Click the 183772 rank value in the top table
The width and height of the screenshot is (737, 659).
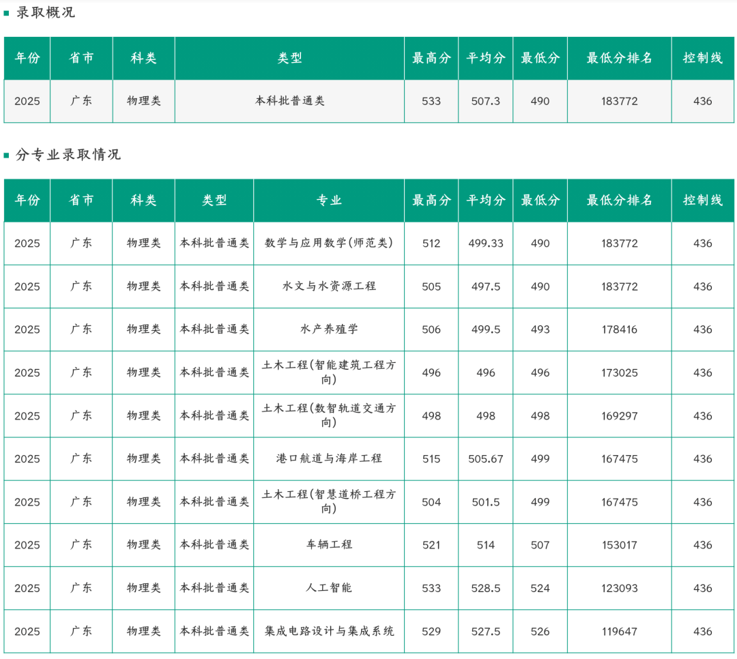point(619,101)
